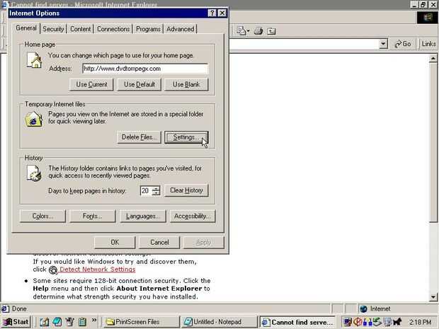The width and height of the screenshot is (439, 329).
Task: Click the first system tray monitor icon
Action: pyautogui.click(x=348, y=322)
